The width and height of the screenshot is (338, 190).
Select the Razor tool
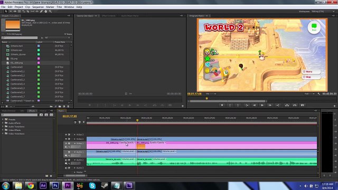tap(28, 11)
